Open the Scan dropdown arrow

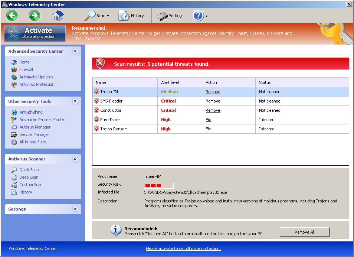click(108, 16)
